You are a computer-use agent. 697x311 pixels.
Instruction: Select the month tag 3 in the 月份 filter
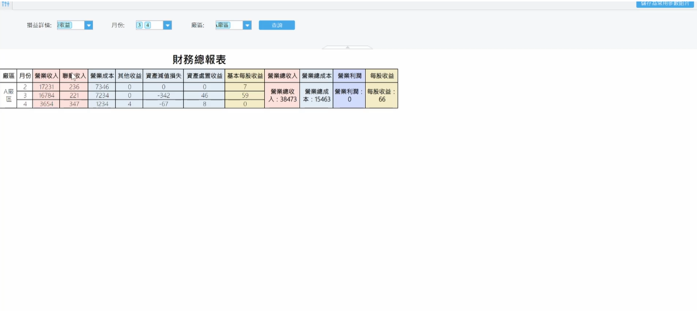[139, 25]
